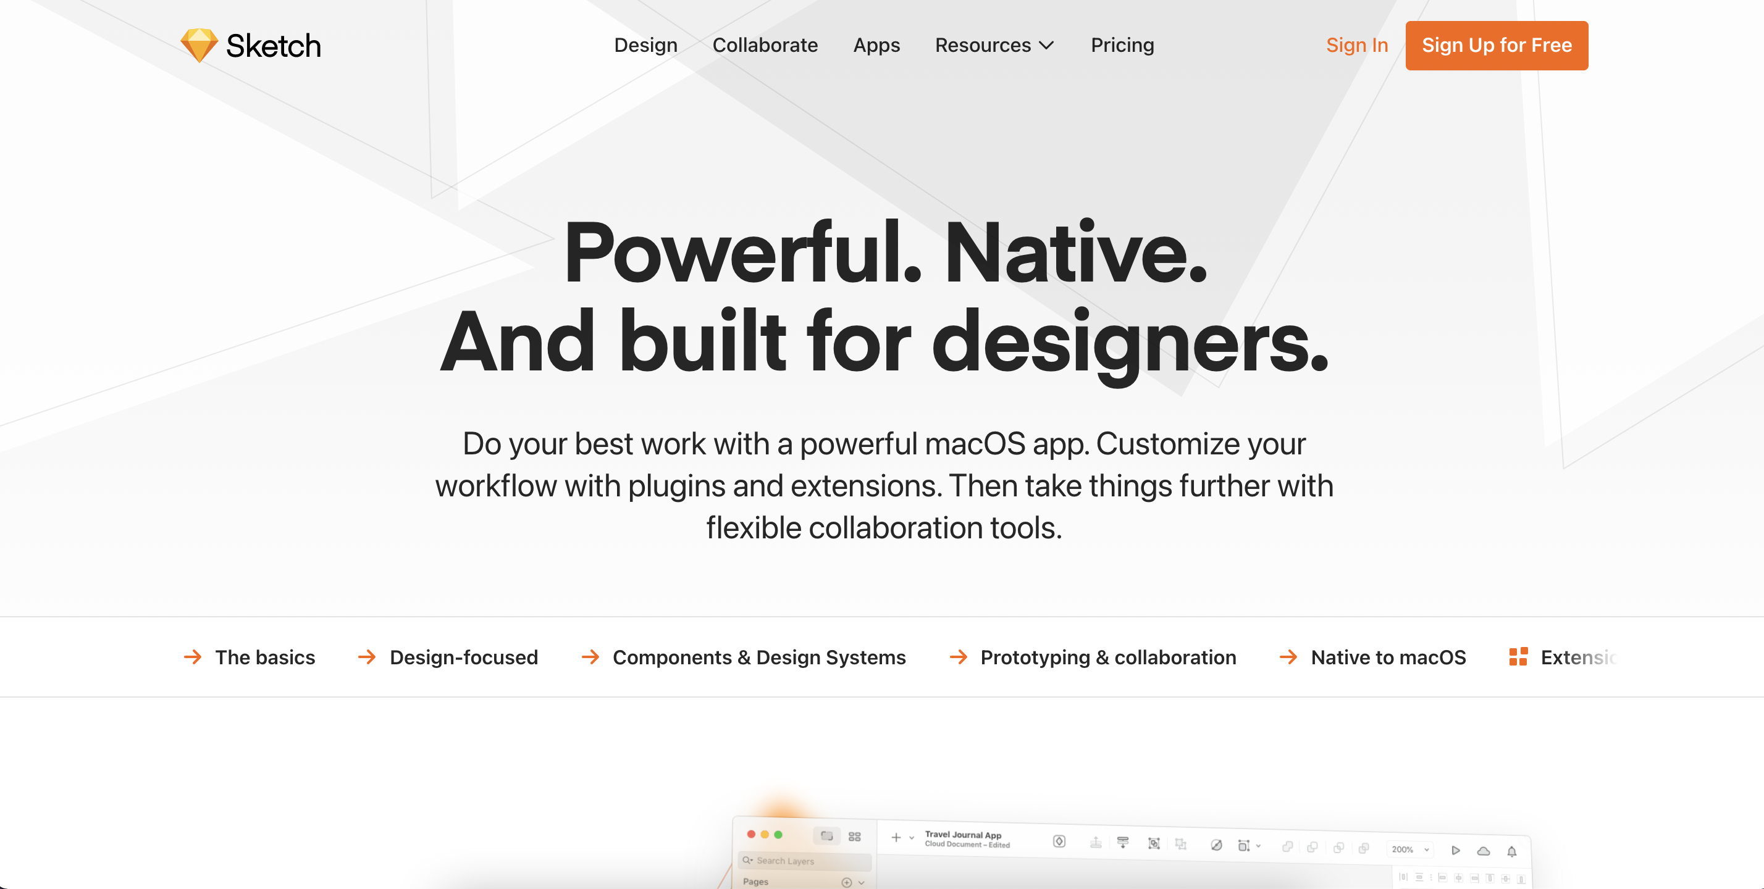Click the add page plus icon beside Pages
The height and width of the screenshot is (889, 1764).
click(846, 882)
